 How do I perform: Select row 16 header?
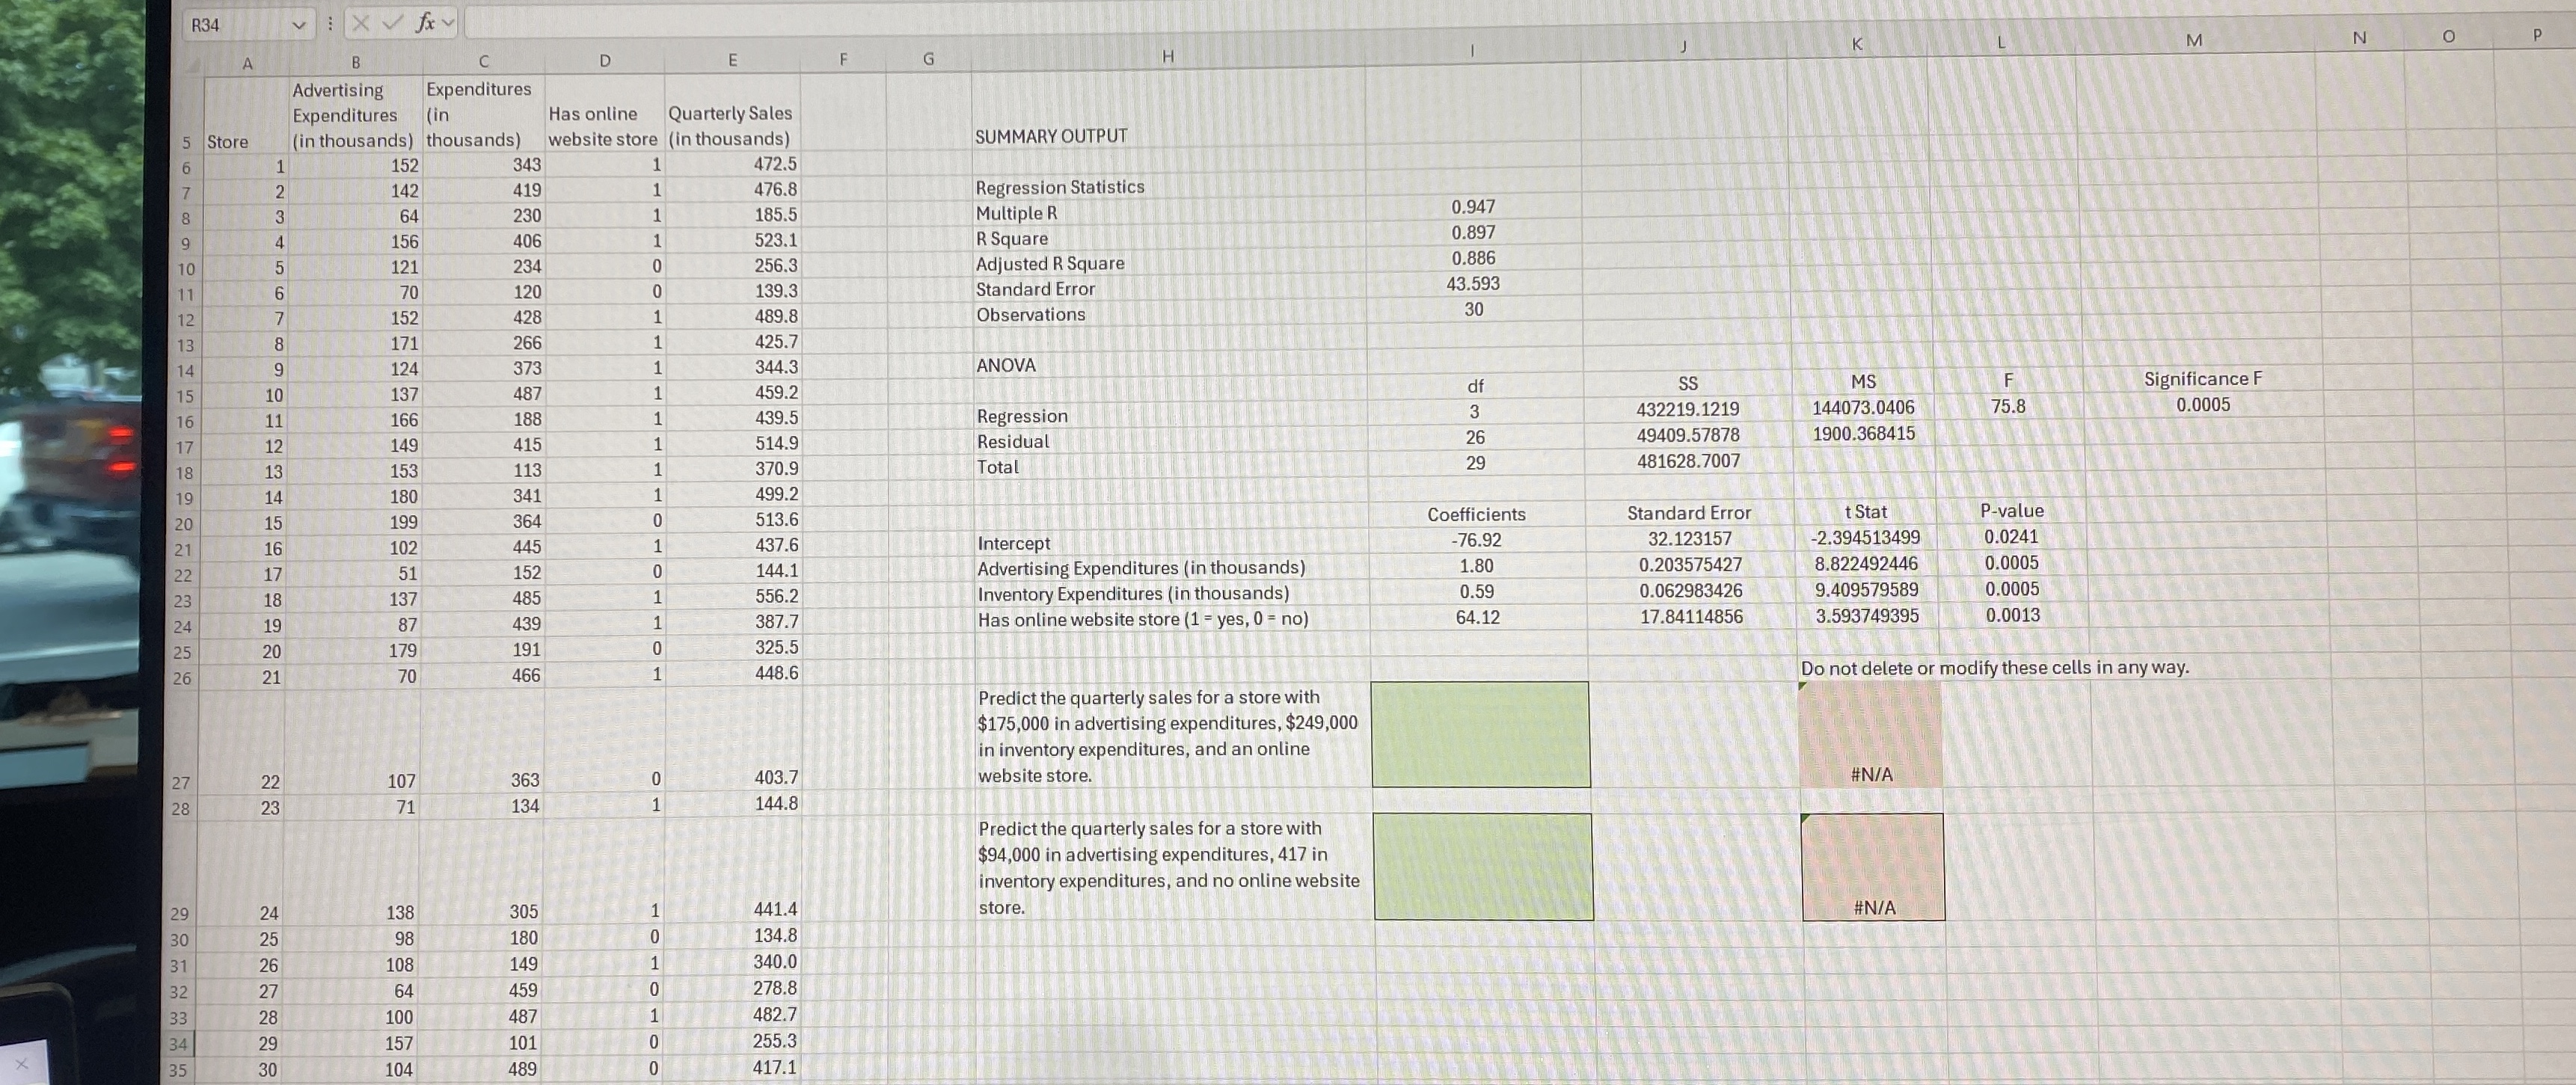tap(185, 421)
